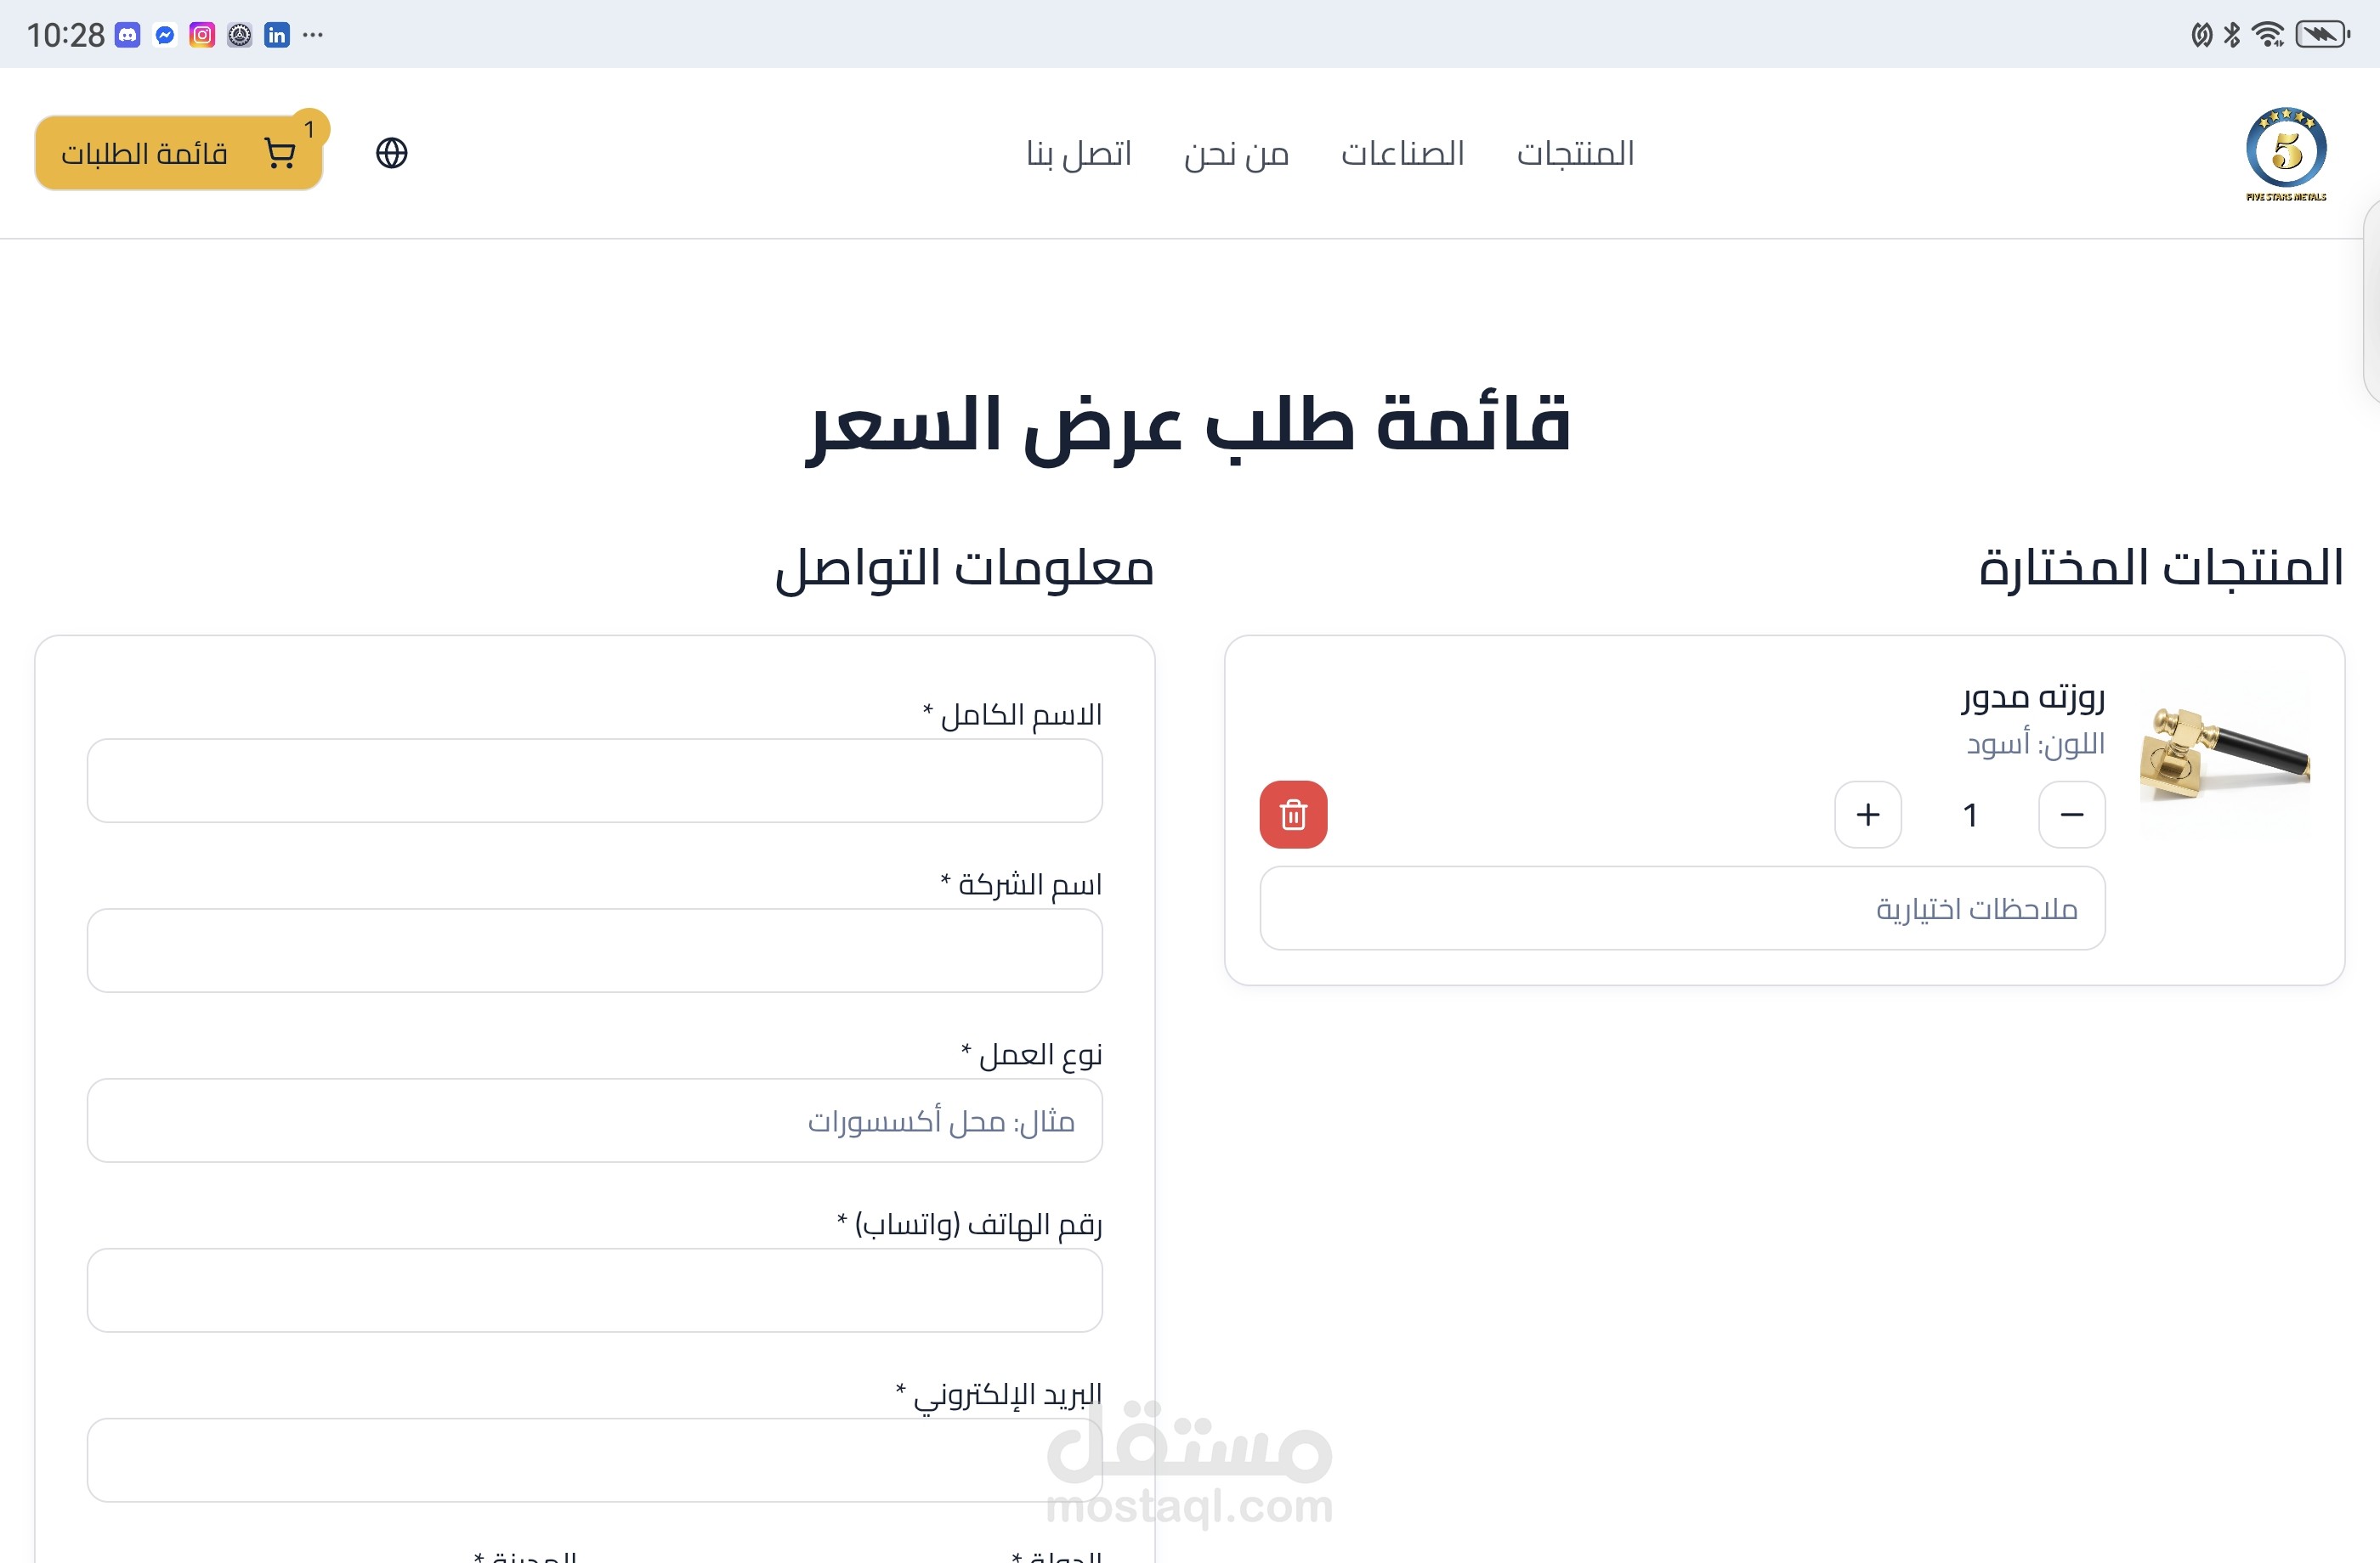The height and width of the screenshot is (1563, 2380).
Task: Go to the من نحن page
Action: pyautogui.click(x=1236, y=153)
